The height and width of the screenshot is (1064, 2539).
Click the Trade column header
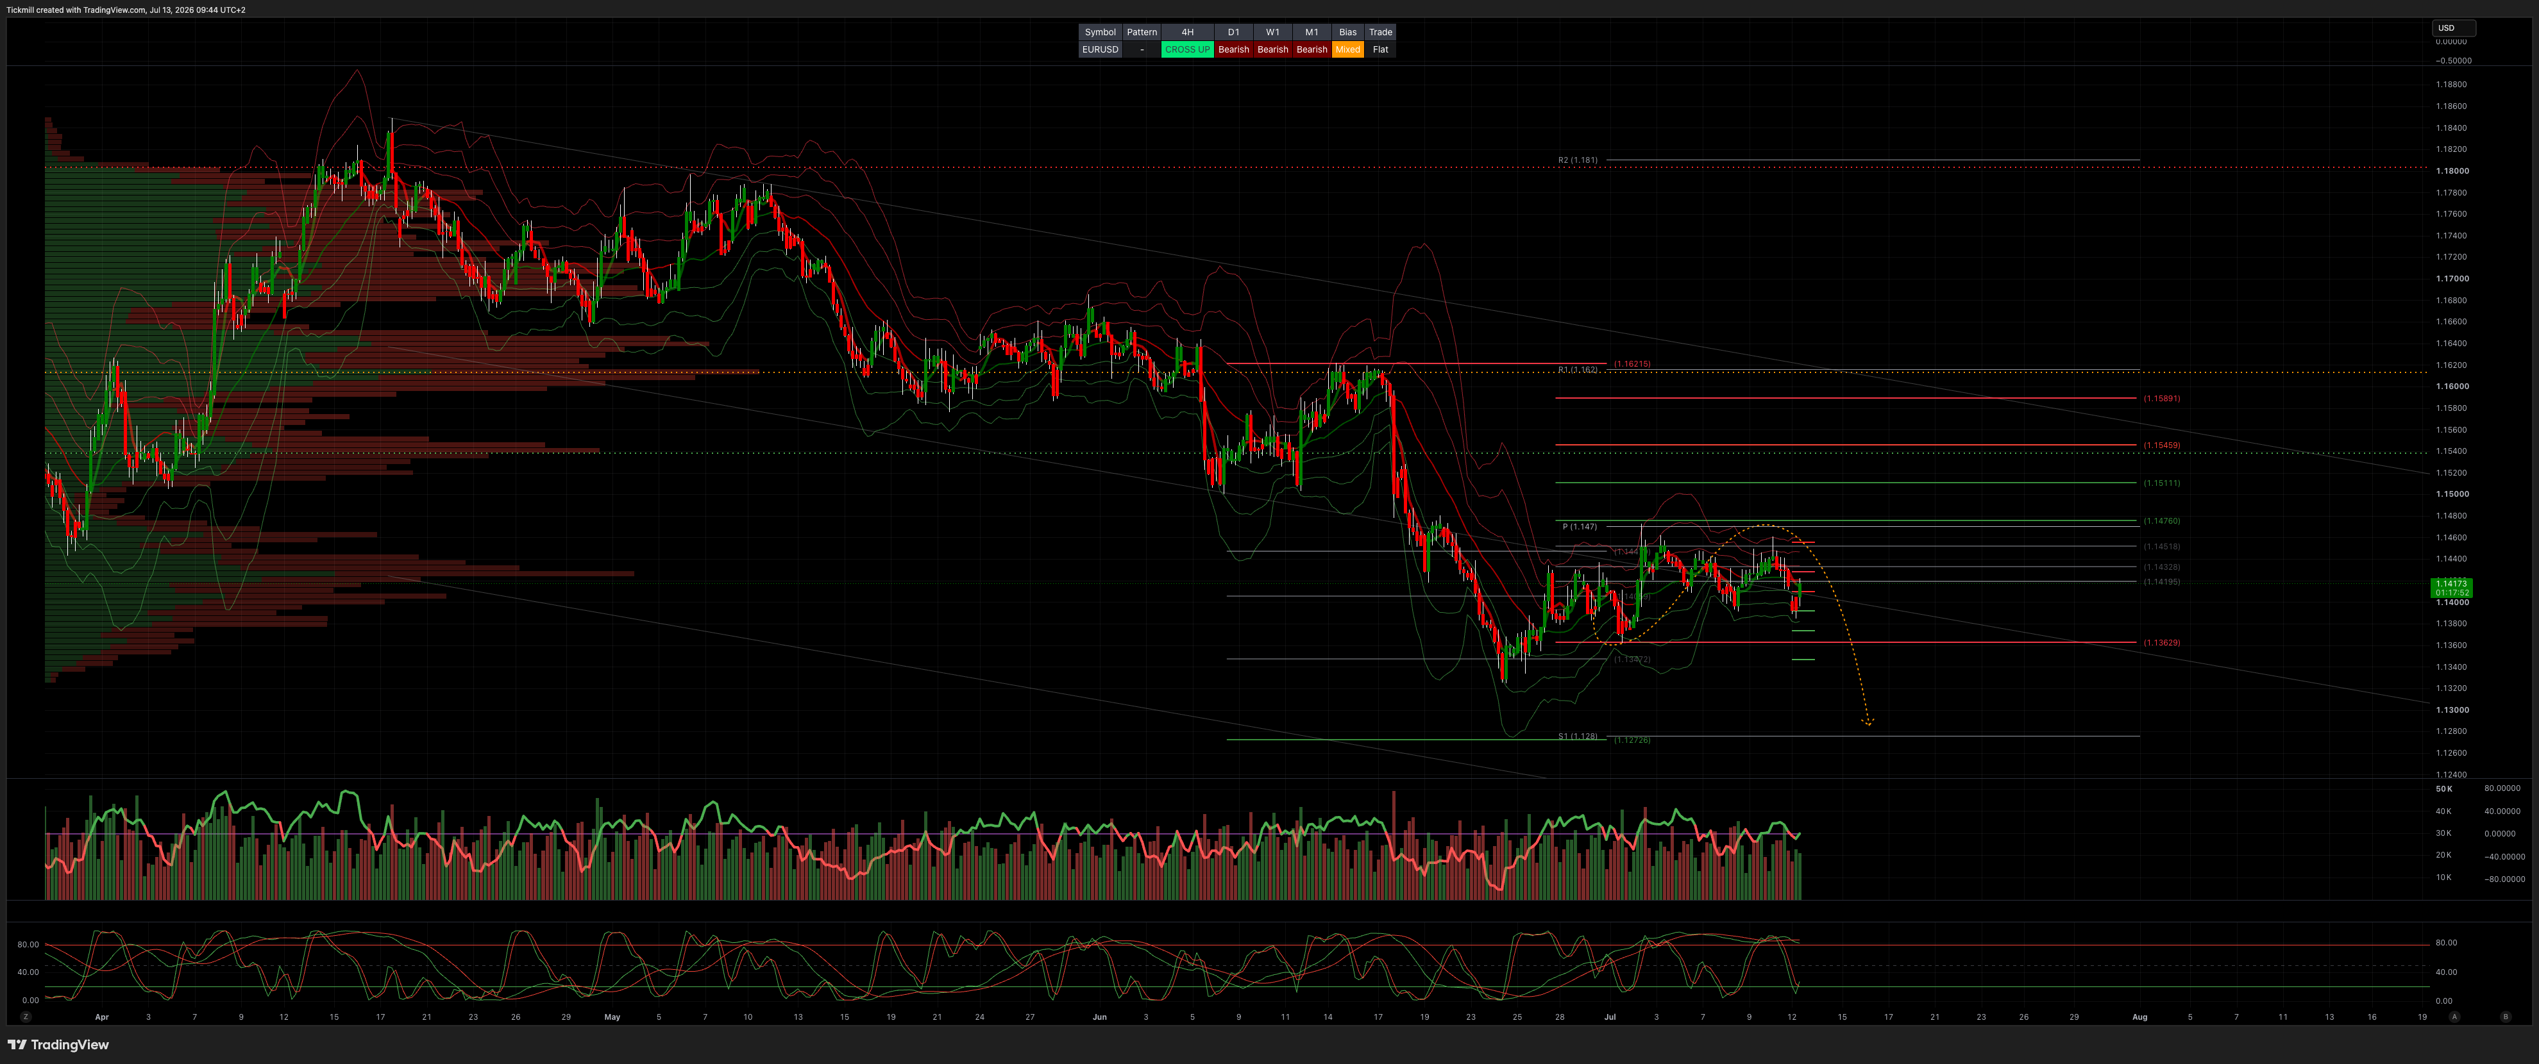click(x=1380, y=33)
